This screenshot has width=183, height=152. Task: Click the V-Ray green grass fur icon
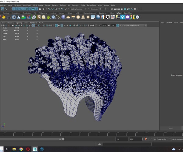click(48, 17)
